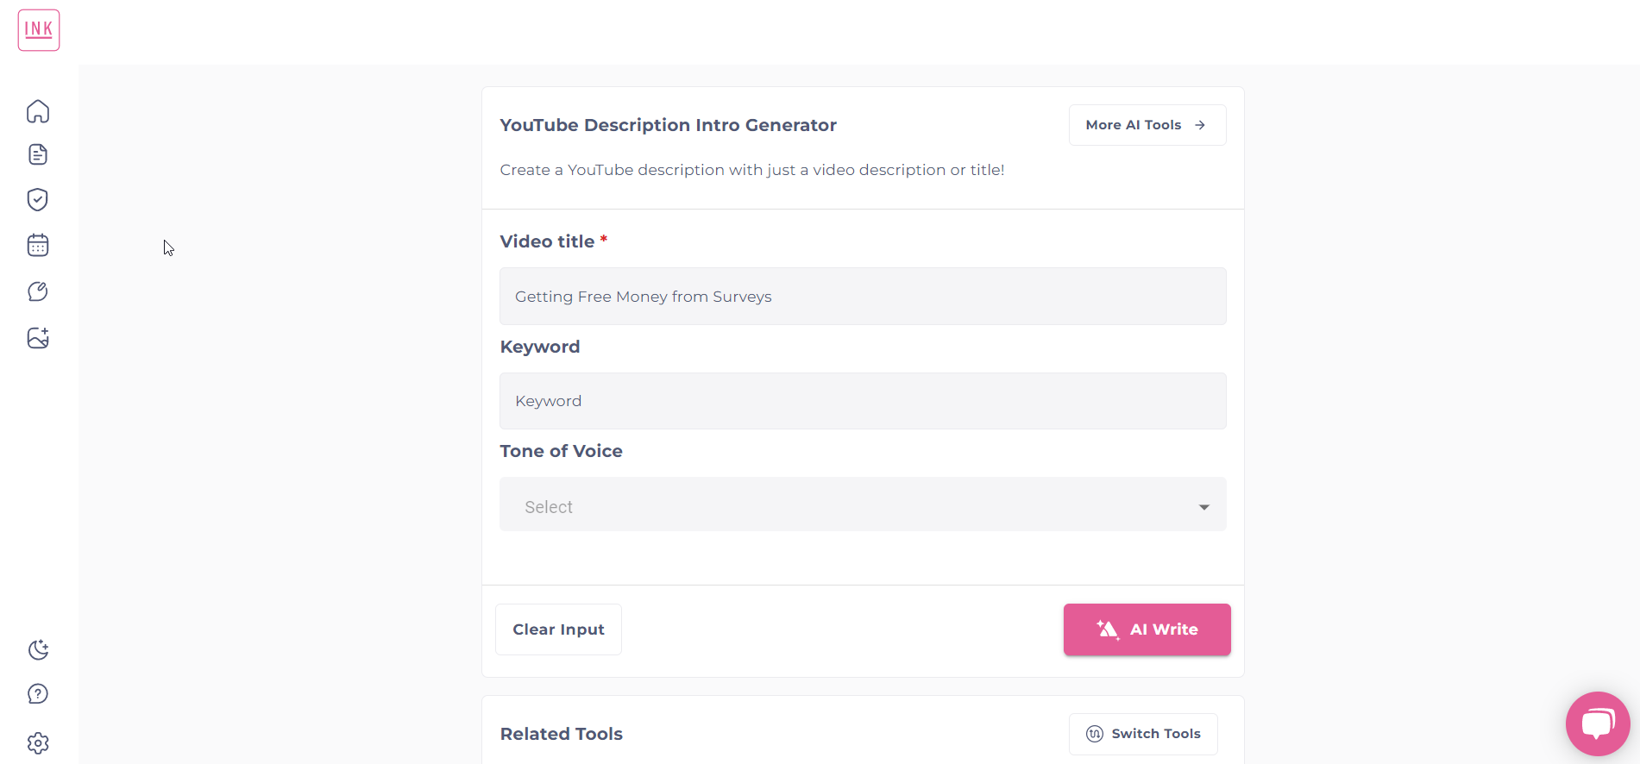Click the AI Write button
1640x764 pixels.
1147,629
